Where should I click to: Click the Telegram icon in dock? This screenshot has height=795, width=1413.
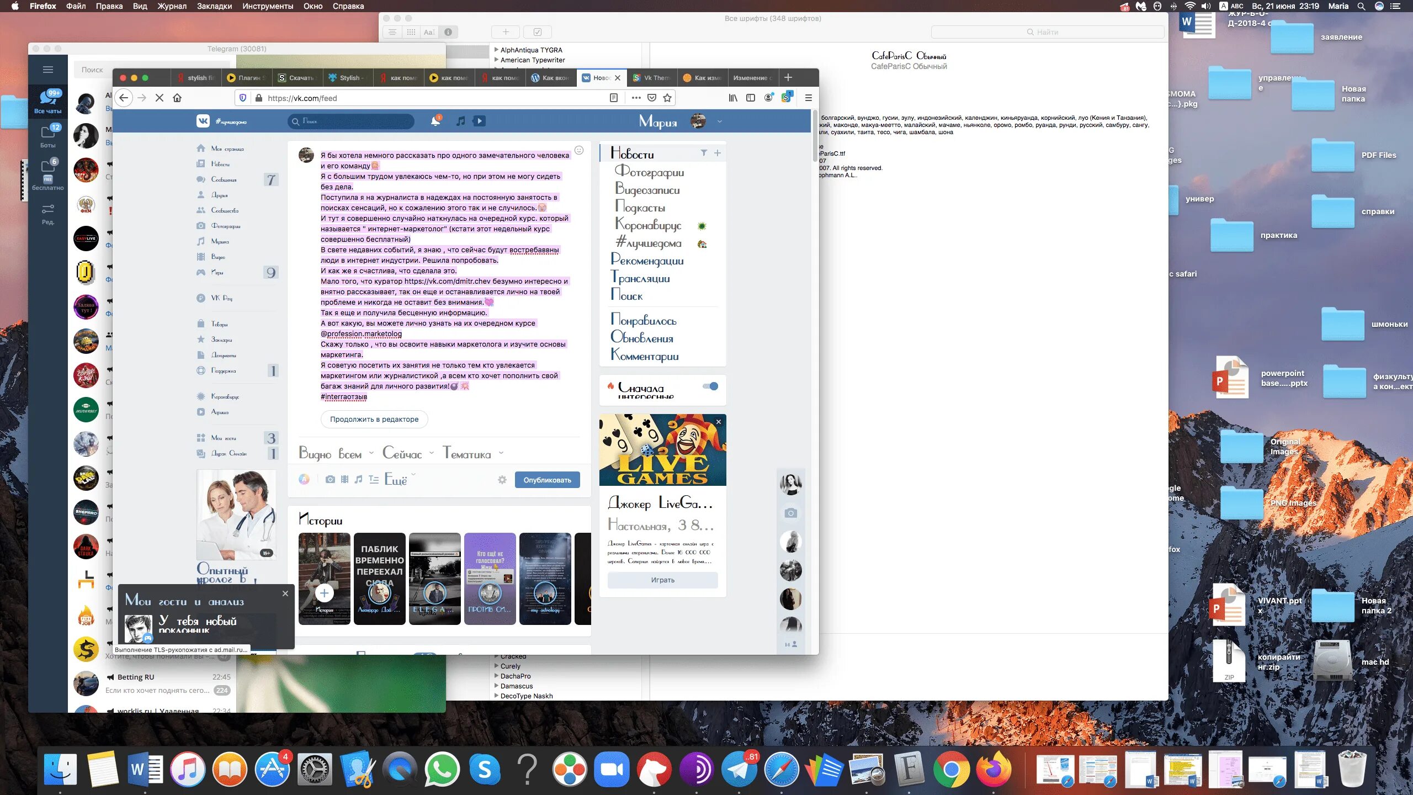coord(740,769)
